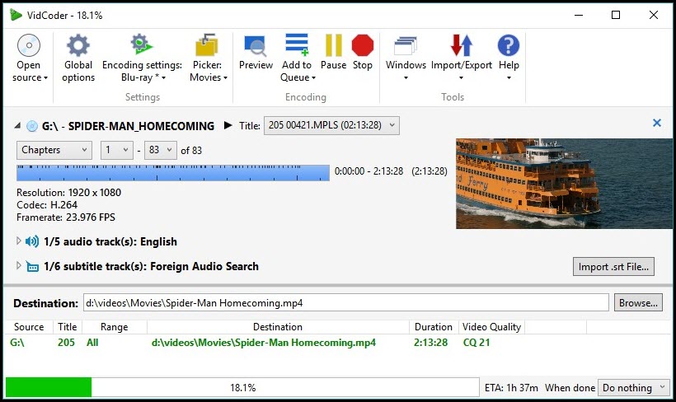This screenshot has height=402, width=676.
Task: Open the Help question mark menu
Action: (x=509, y=58)
